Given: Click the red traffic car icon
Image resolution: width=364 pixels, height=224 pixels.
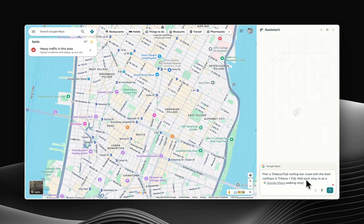Looking at the screenshot, I should coord(34,50).
